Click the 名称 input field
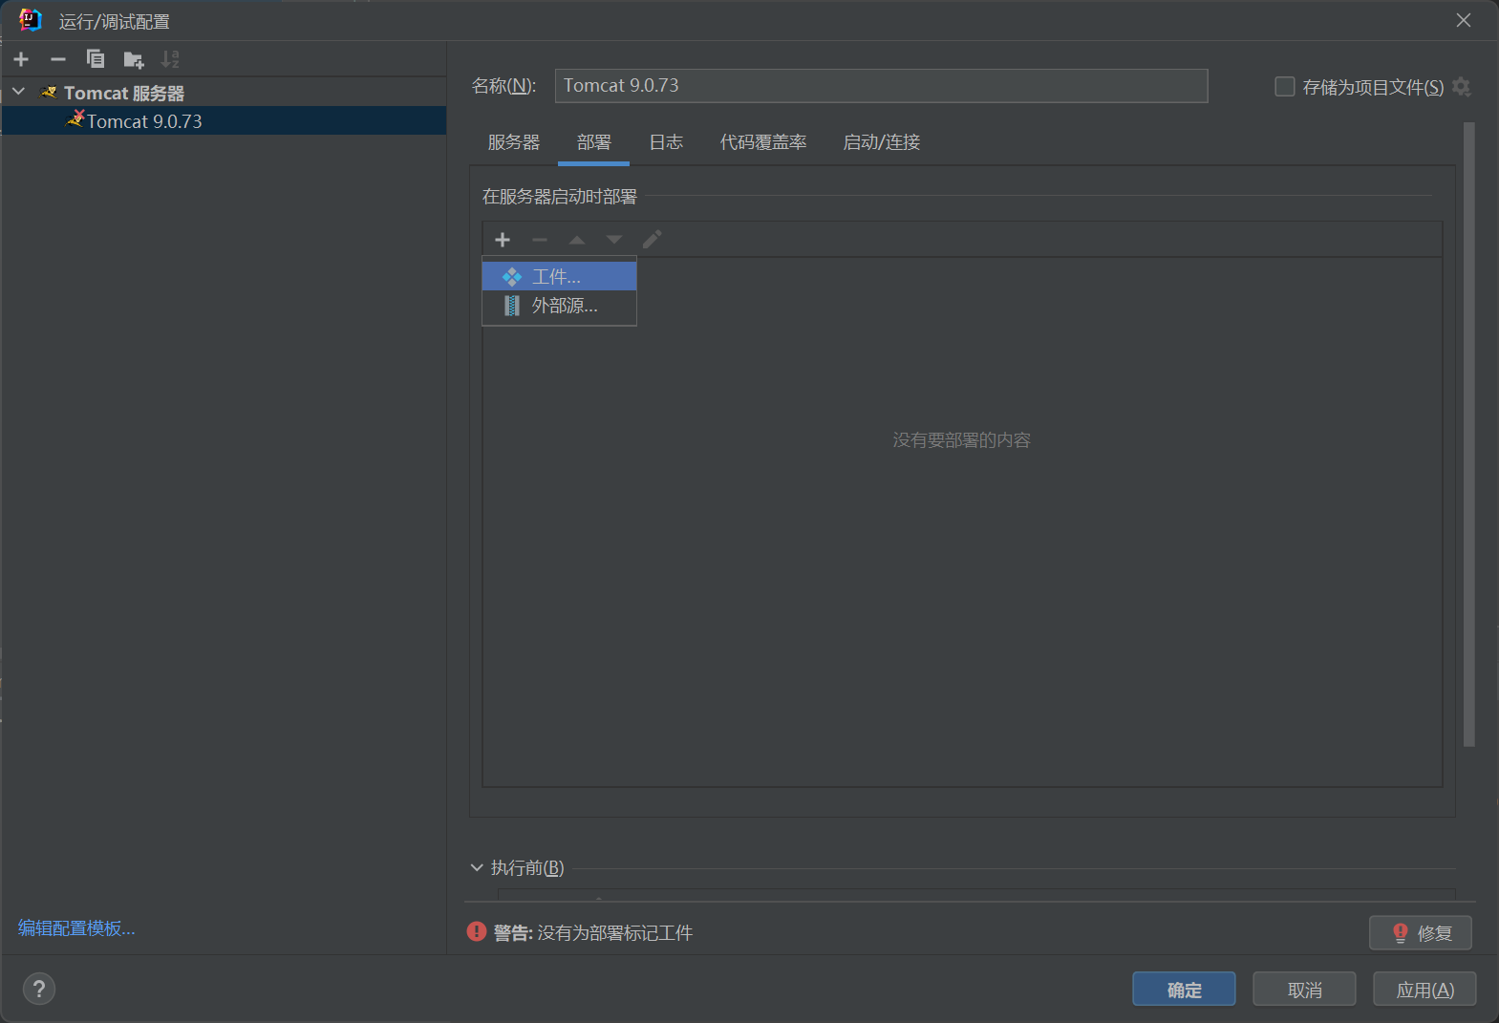 pos(881,85)
